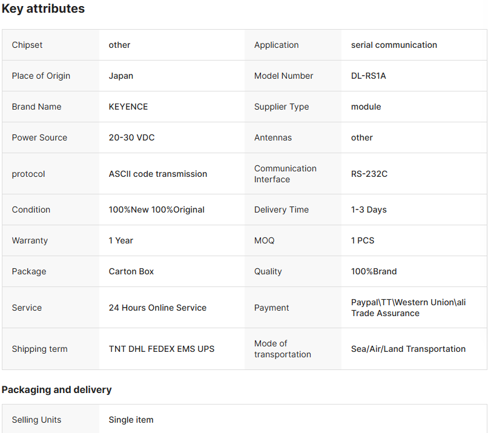Select the ASCII code transmission value
The height and width of the screenshot is (433, 488).
(158, 174)
